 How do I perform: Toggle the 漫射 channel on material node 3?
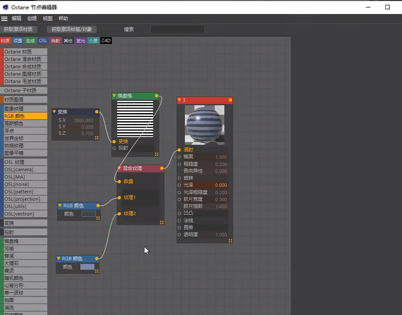(x=180, y=149)
